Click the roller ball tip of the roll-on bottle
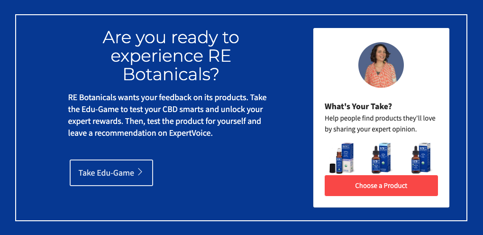Screen dimensions: 483x235 click(x=339, y=150)
